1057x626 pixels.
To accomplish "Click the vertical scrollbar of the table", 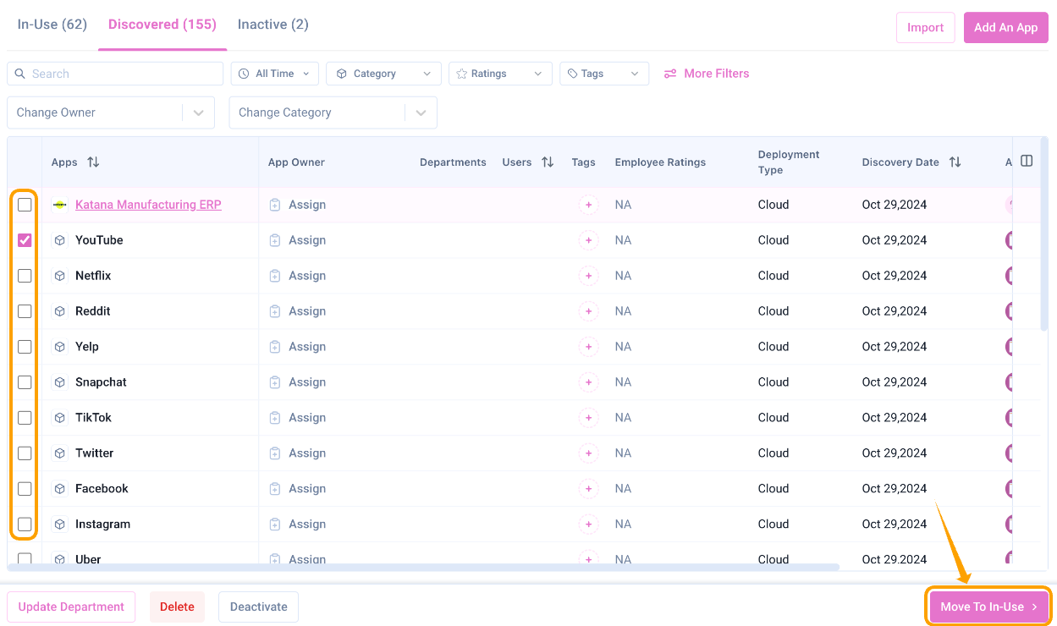I will [1044, 233].
